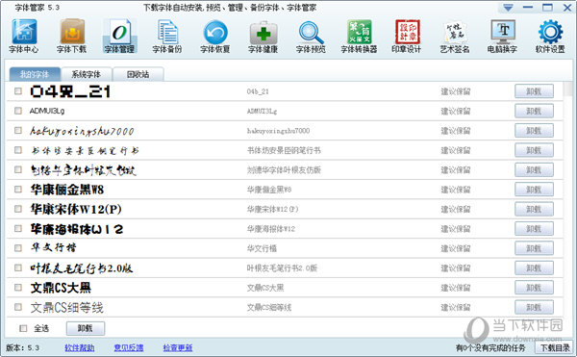The image size is (577, 357).
Task: Enable the 全选 select-all checkbox
Action: click(x=23, y=328)
